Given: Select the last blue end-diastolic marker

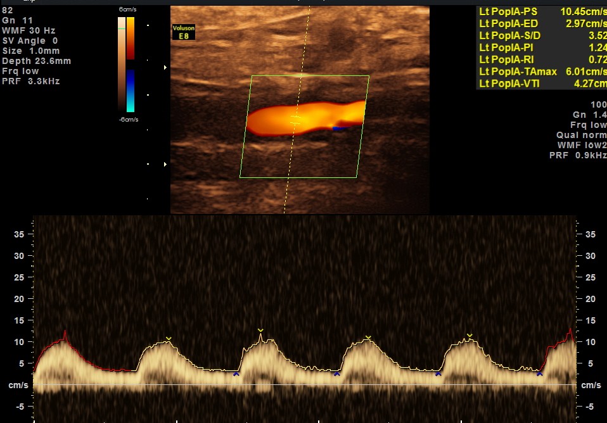Looking at the screenshot, I should pos(539,374).
